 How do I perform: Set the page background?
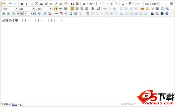pos(50,14)
